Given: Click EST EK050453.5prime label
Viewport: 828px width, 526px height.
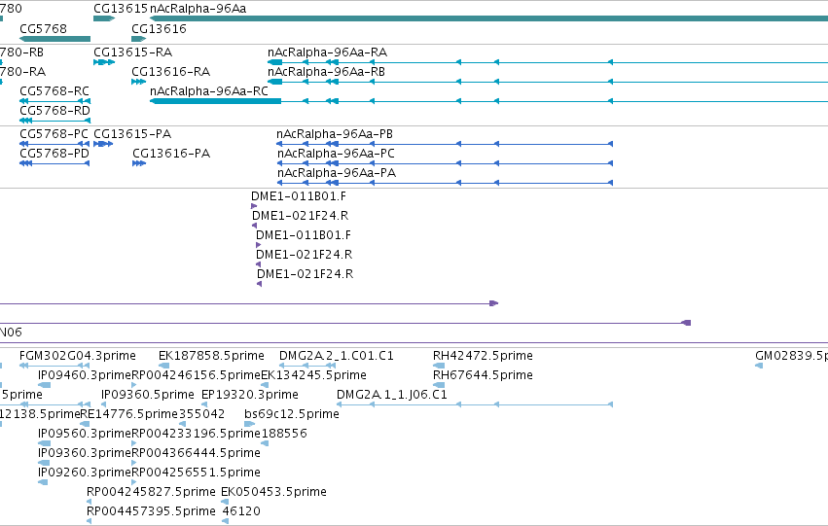Looking at the screenshot, I should pos(273,492).
